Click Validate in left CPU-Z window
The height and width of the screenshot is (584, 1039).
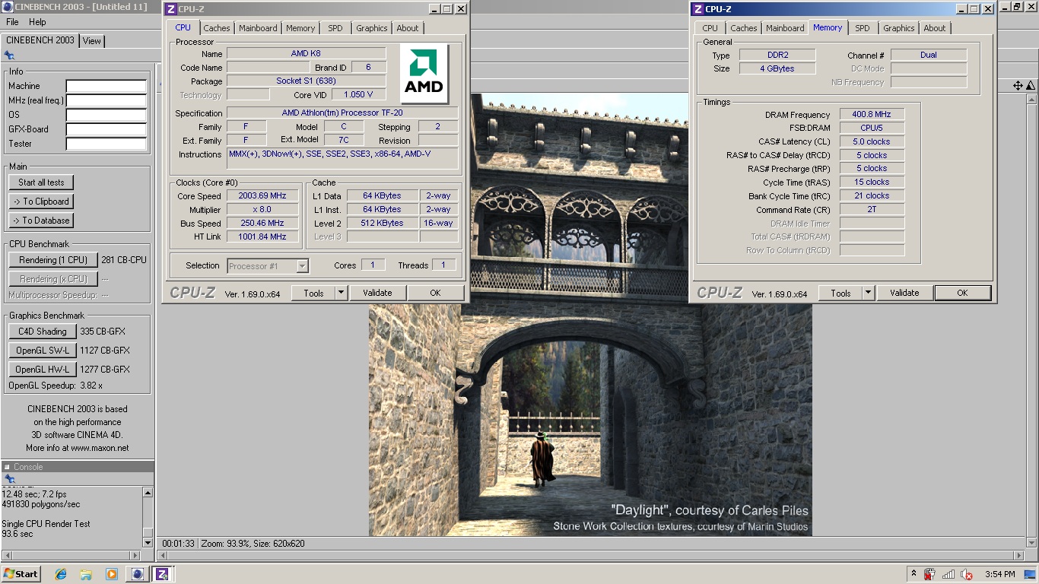(377, 293)
